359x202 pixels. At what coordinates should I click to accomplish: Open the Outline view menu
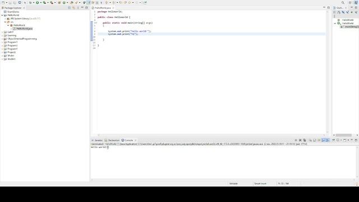click(334, 16)
